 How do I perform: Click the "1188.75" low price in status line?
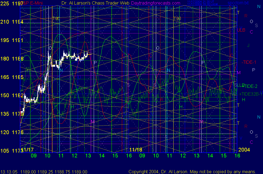point(62,172)
